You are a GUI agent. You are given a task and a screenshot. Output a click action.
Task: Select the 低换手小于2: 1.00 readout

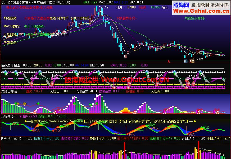[47, 138]
